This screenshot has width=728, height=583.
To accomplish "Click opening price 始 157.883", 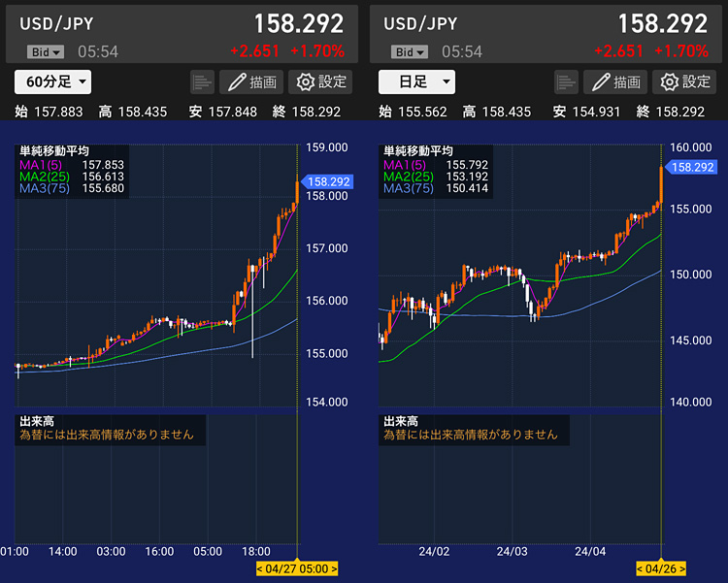I will (49, 112).
